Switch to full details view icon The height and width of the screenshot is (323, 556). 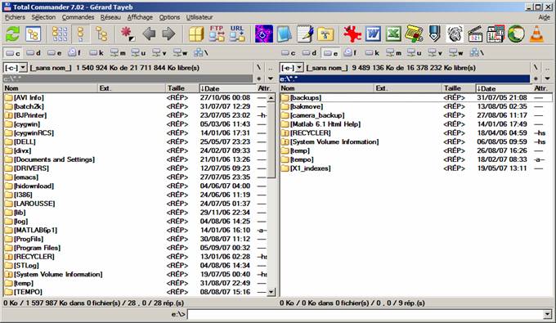pyautogui.click(x=80, y=34)
